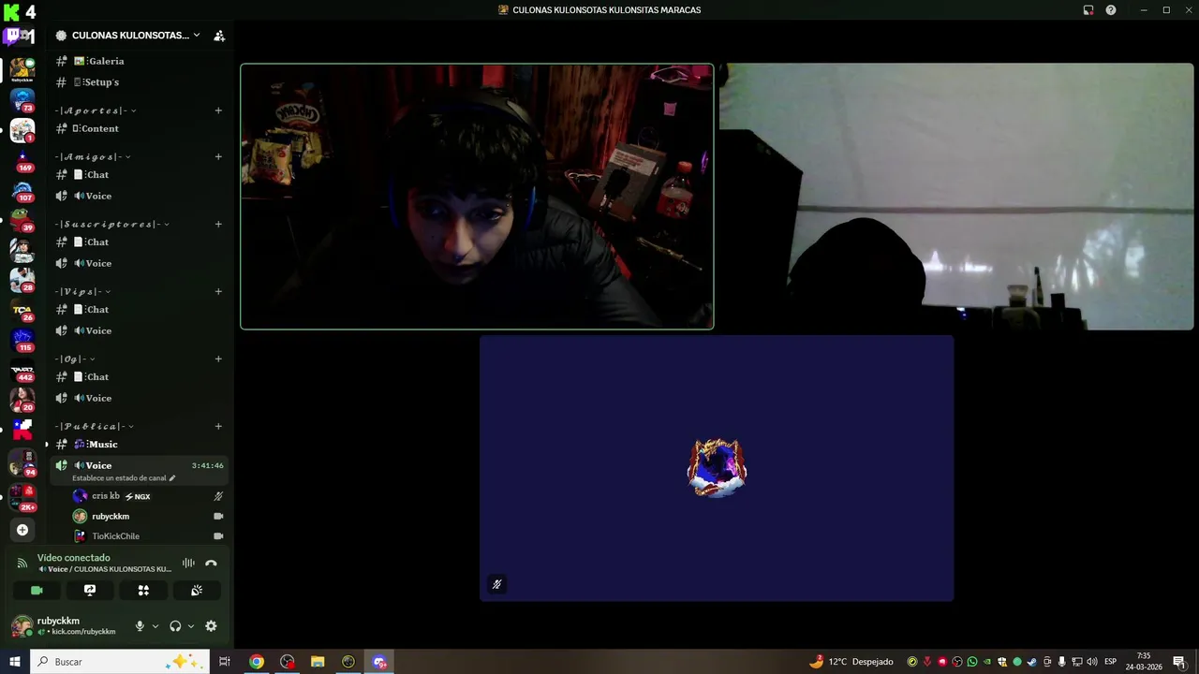The width and height of the screenshot is (1199, 674).
Task: Create channel in Vips category
Action: pos(218,291)
